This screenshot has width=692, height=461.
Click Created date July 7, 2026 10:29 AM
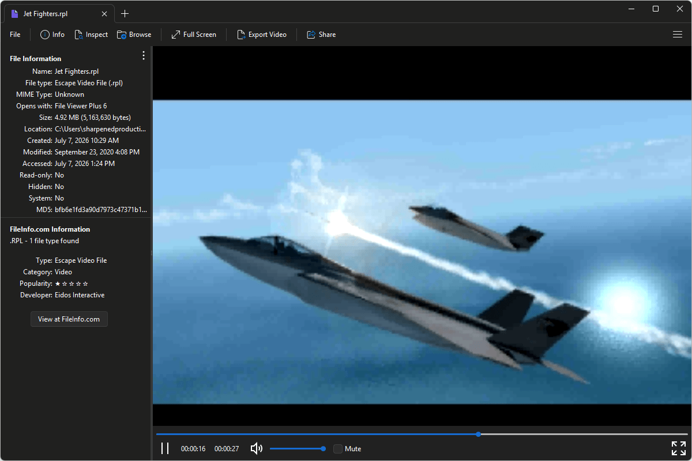(x=87, y=141)
